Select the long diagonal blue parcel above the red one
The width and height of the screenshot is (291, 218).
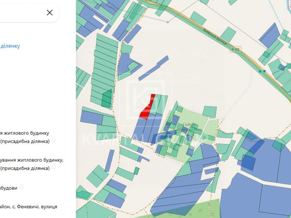tap(153, 68)
